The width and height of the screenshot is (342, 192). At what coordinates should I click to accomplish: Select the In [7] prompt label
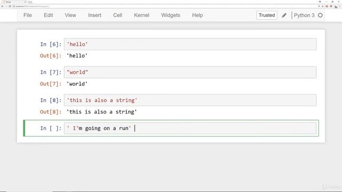click(x=51, y=73)
